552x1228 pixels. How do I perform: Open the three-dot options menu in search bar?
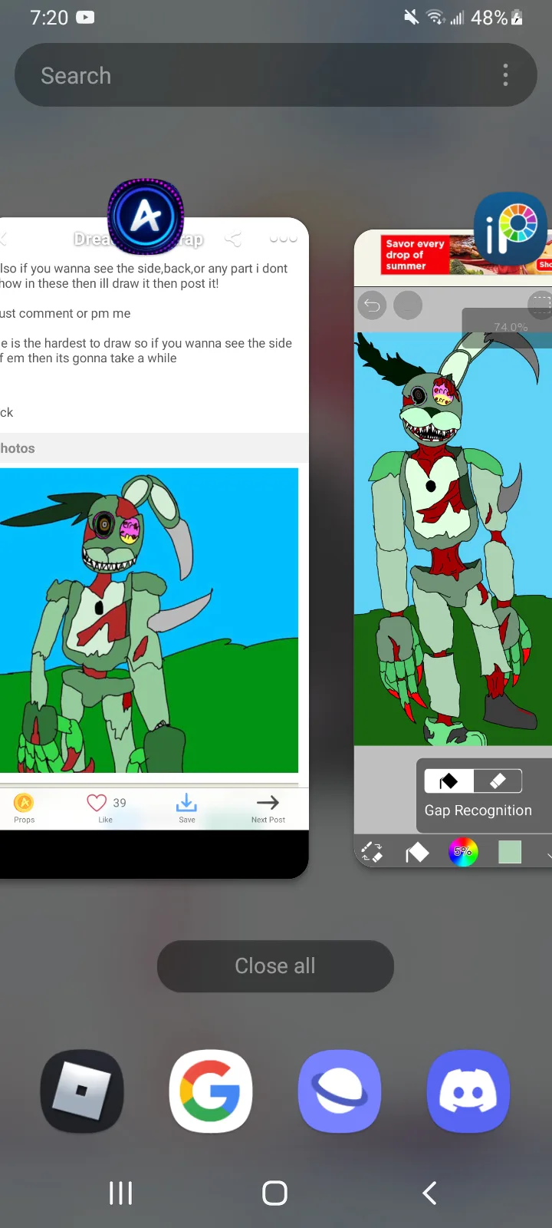click(505, 75)
